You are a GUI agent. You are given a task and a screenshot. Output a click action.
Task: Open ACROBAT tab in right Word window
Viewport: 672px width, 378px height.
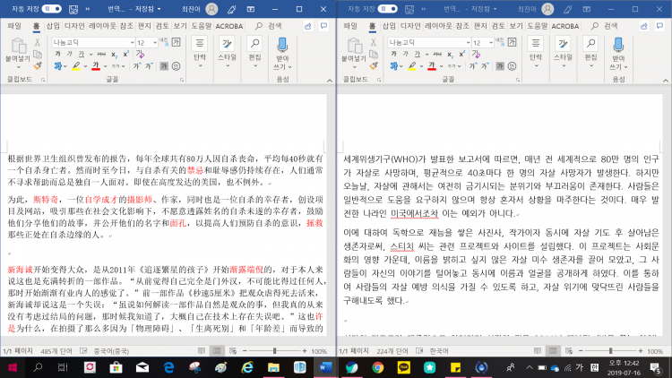tap(564, 26)
